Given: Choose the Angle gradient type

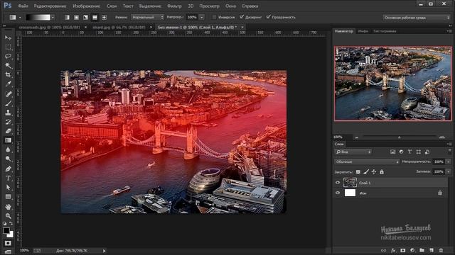Looking at the screenshot, I should click(85, 17).
